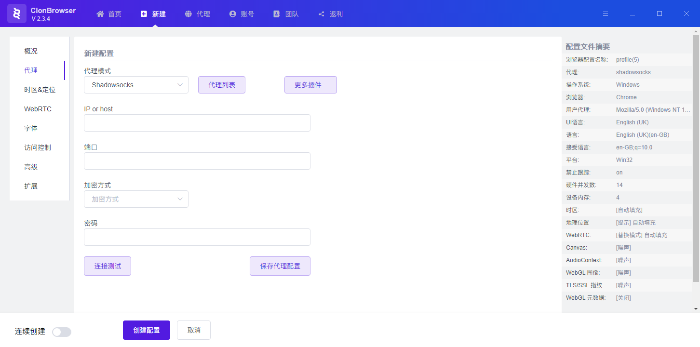Select the 返利 share icon
Image resolution: width=700 pixels, height=347 pixels.
tap(321, 13)
